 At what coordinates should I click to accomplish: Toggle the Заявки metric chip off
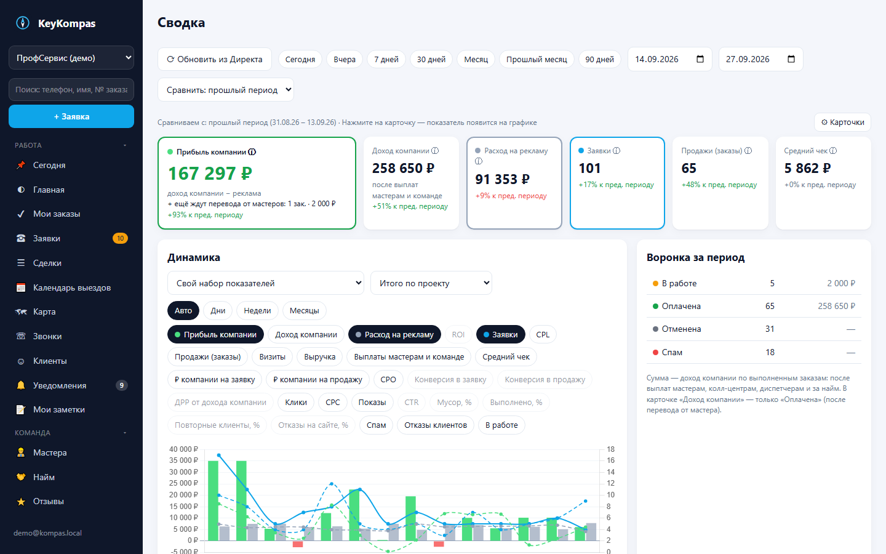[x=501, y=334]
